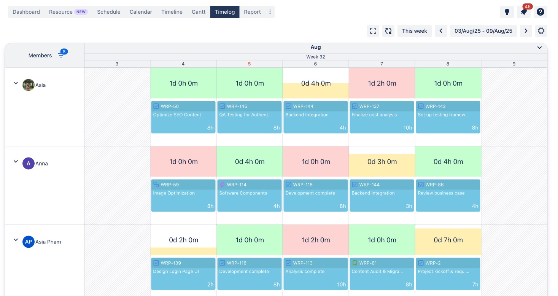Click checkbox icon on WRP-139 card
The height and width of the screenshot is (296, 558).
(x=156, y=263)
